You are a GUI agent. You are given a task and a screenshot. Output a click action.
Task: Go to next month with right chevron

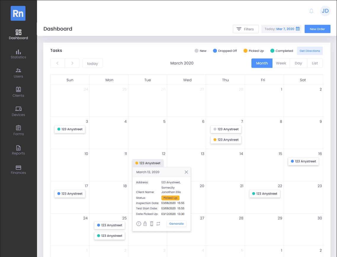click(72, 63)
